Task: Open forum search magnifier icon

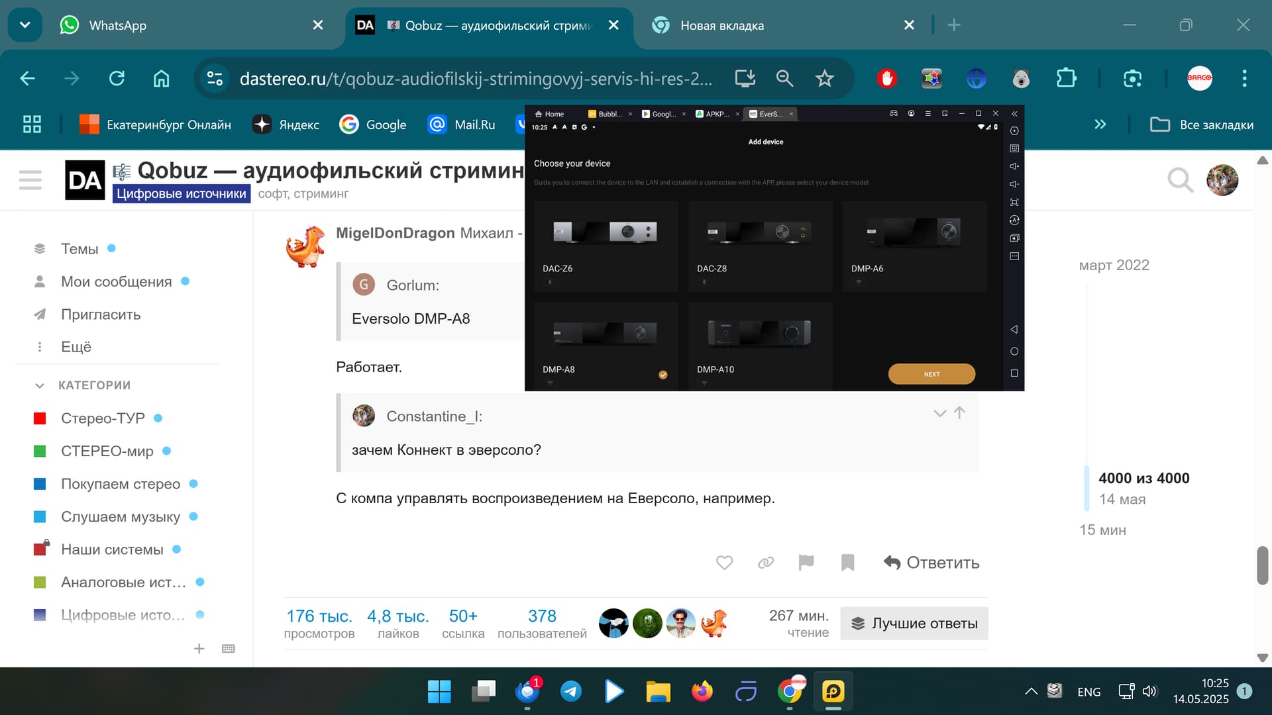Action: point(1180,180)
